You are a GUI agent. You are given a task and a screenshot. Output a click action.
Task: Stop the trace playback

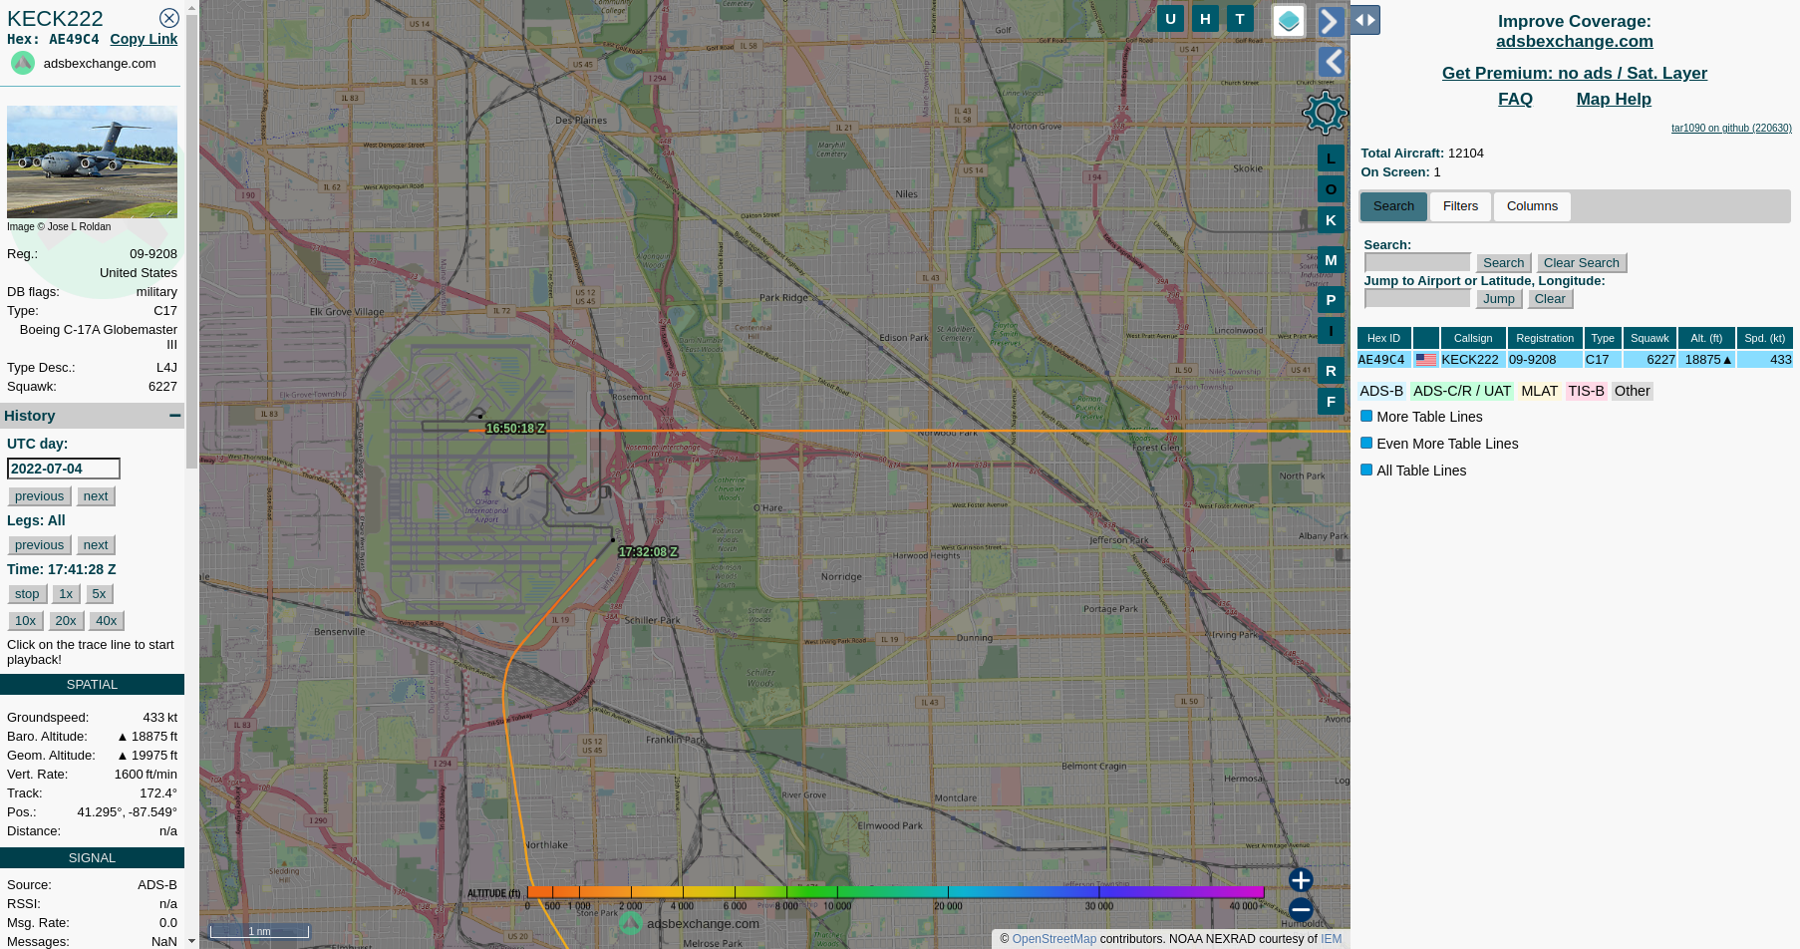[x=27, y=594]
